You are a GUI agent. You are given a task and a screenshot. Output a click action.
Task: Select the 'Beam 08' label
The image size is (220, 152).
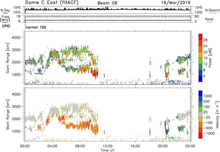pos(107,3)
